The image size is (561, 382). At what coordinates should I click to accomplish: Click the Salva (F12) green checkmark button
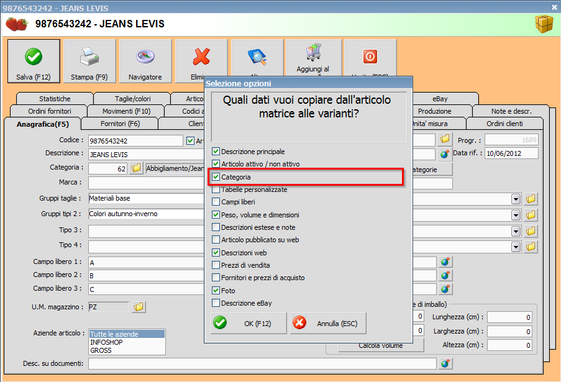pos(34,61)
